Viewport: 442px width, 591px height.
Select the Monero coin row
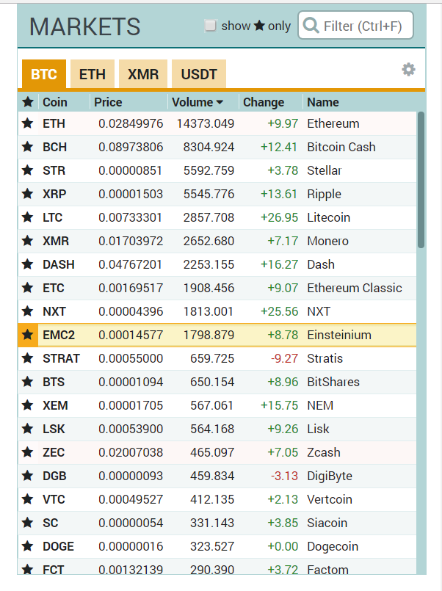[x=220, y=241]
